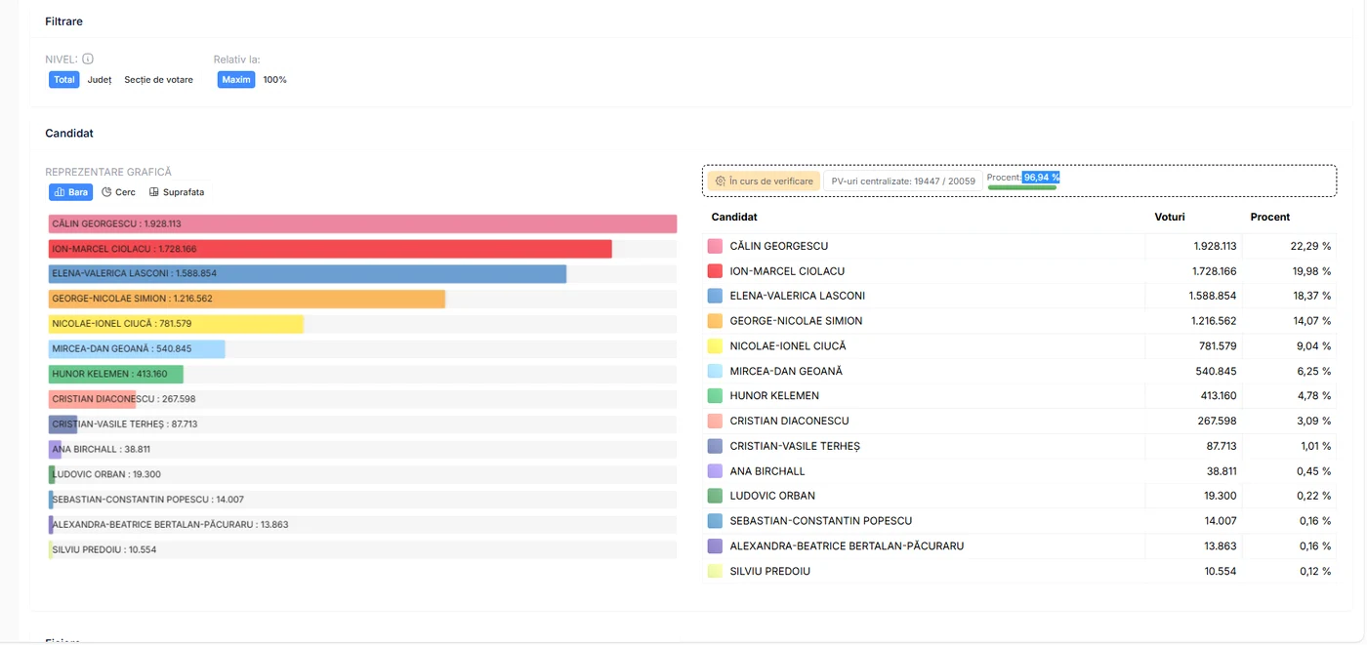Select the Secție de votare filter

(x=158, y=80)
